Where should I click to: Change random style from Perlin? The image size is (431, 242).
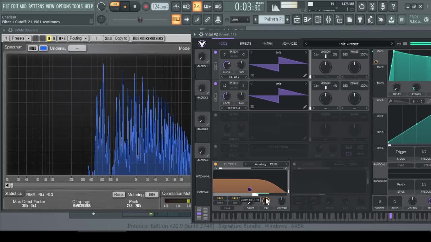click(401, 185)
